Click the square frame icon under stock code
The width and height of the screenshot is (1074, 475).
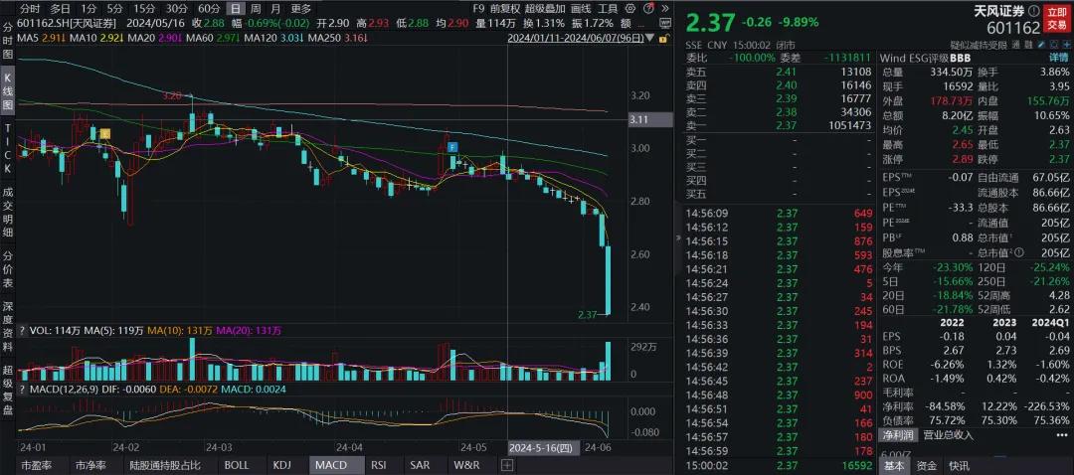1054,45
